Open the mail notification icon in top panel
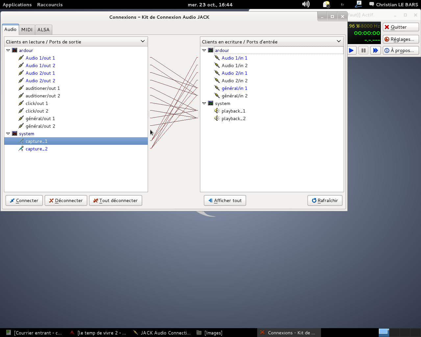Image resolution: width=421 pixels, height=337 pixels. (x=326, y=4)
